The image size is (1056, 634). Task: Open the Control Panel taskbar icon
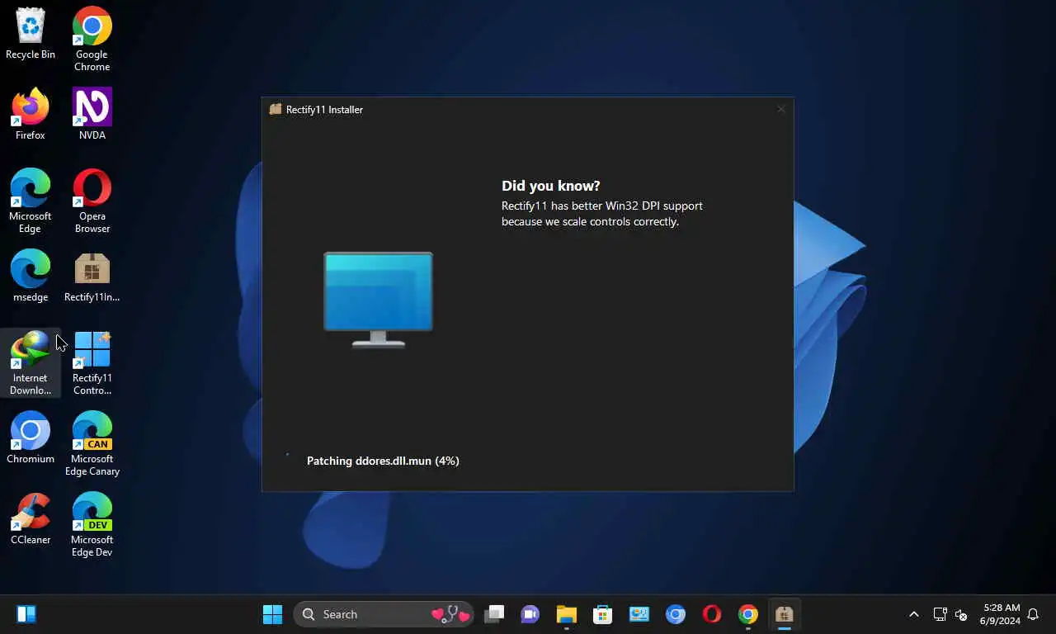click(x=639, y=614)
